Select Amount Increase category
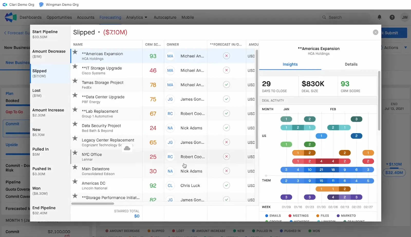The width and height of the screenshot is (411, 237). point(50,112)
